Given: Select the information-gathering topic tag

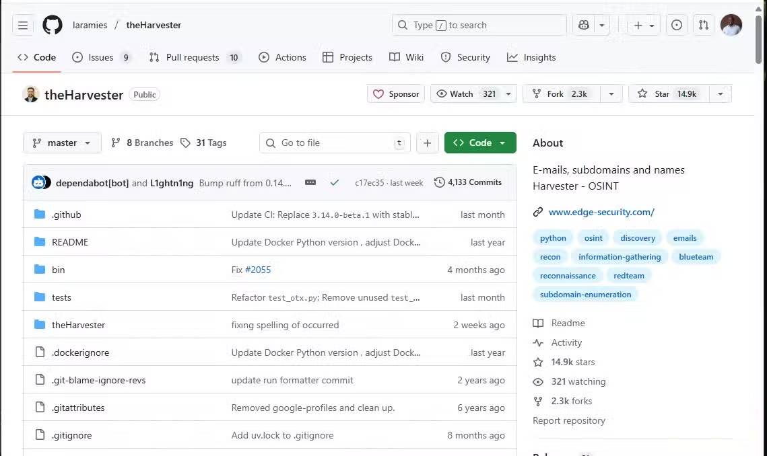Looking at the screenshot, I should 620,257.
